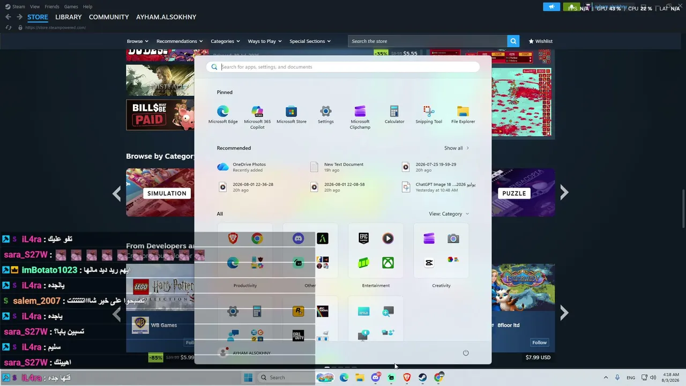Open the Categories dropdown menu

(225, 41)
